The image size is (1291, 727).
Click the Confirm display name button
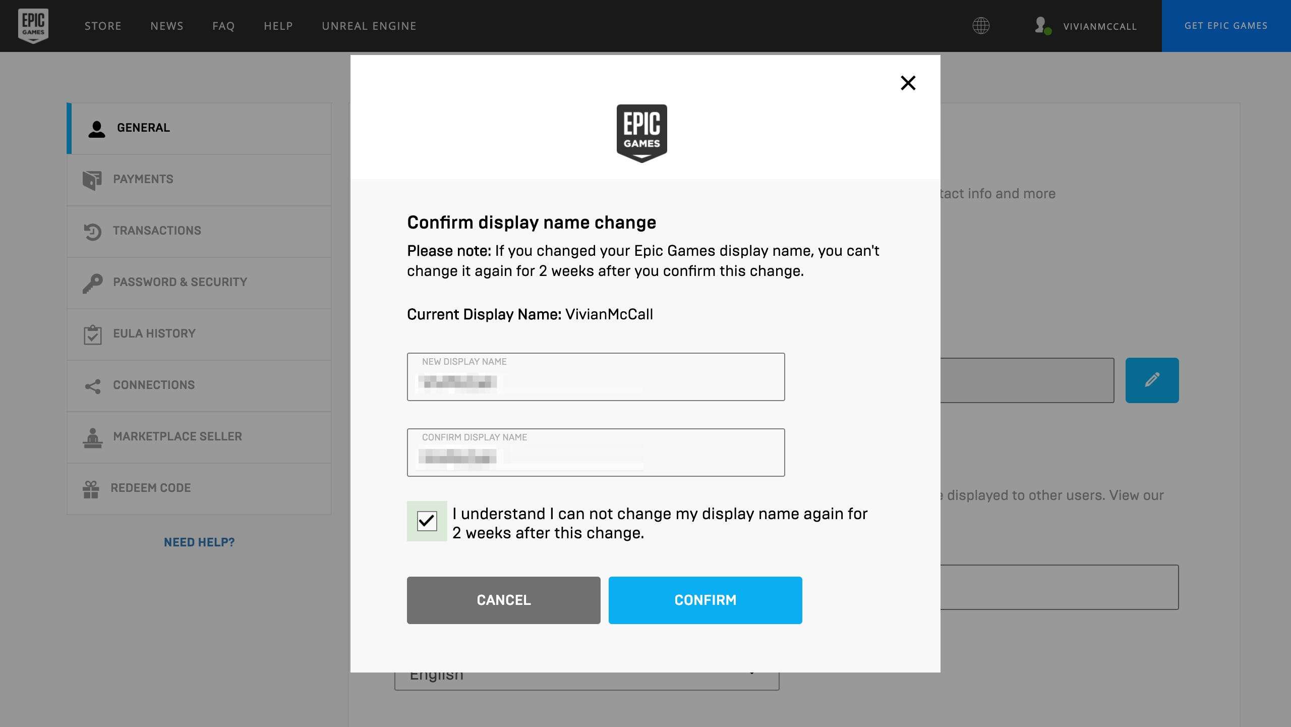click(705, 600)
